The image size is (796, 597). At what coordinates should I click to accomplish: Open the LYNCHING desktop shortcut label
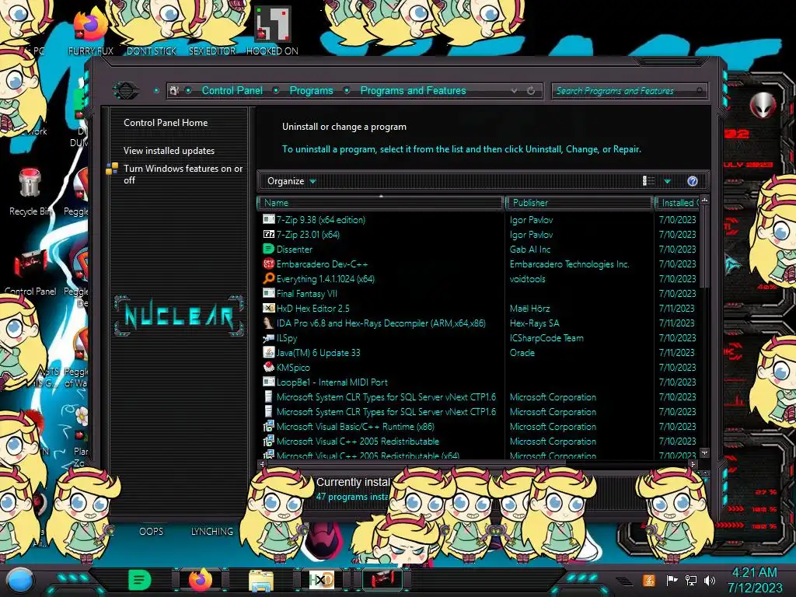212,531
